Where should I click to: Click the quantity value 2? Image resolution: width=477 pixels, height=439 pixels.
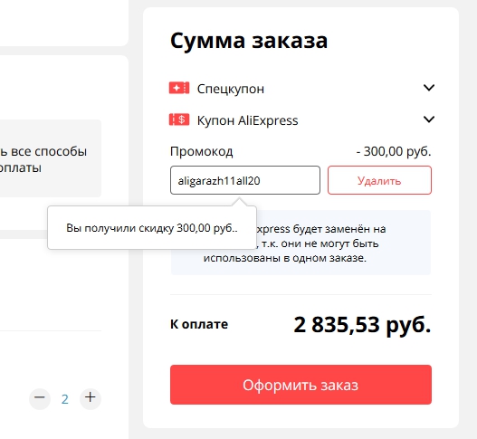65,399
